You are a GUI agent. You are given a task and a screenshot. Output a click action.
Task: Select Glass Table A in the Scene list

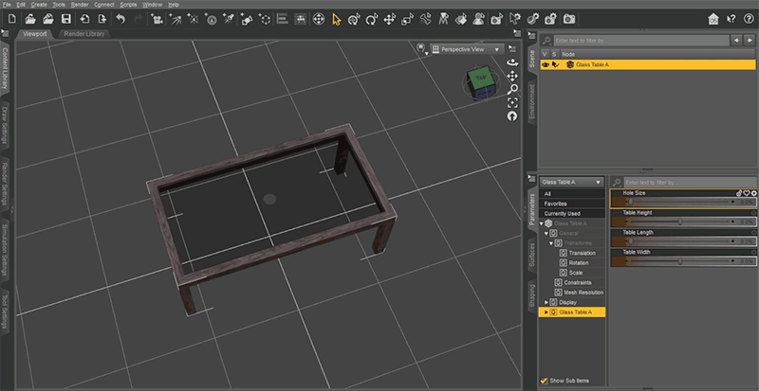tap(647, 64)
